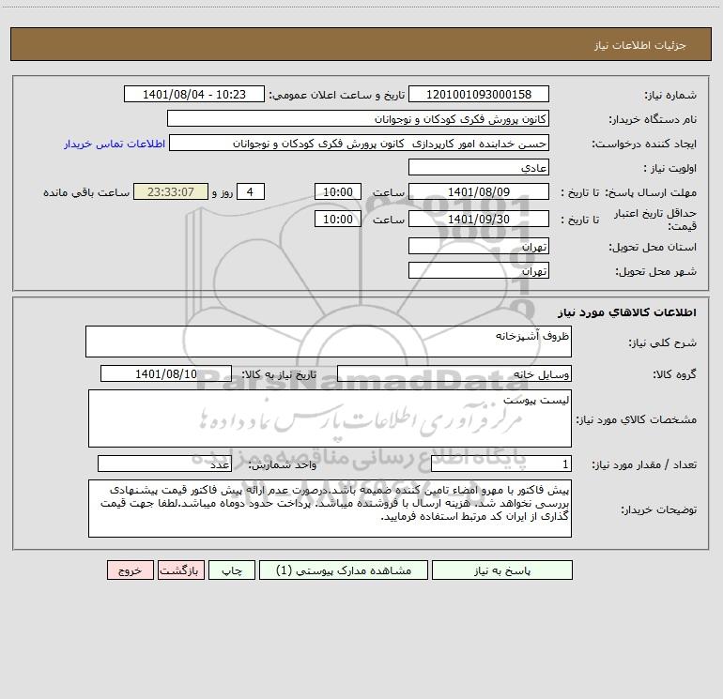This screenshot has width=723, height=699.
Task: Select the ایجاد کننده درخواست field
Action: point(360,143)
